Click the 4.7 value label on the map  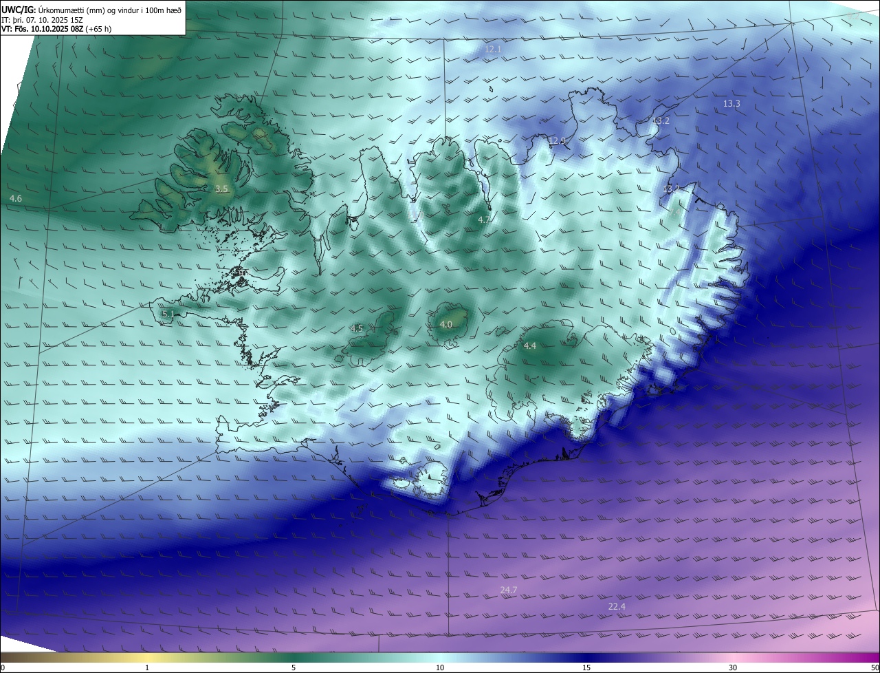(x=484, y=220)
